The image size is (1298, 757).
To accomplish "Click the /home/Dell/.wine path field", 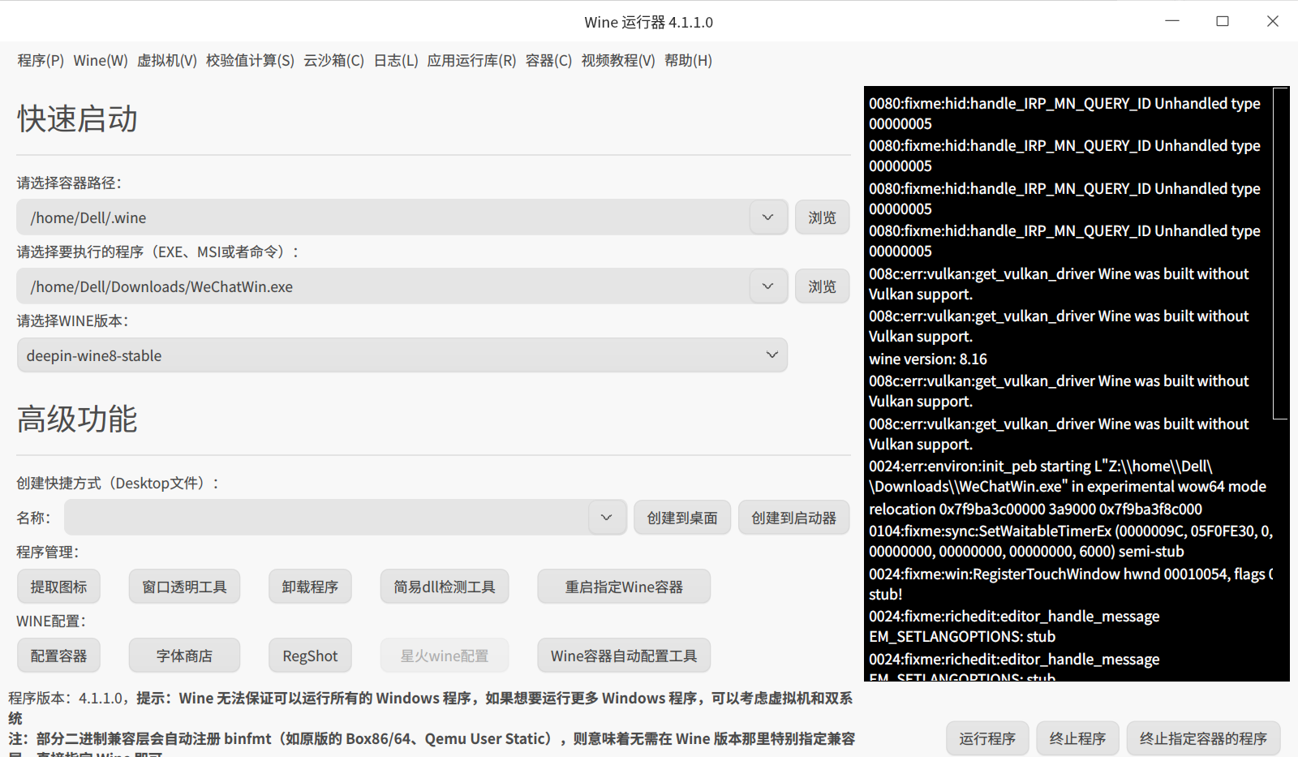I will pos(384,217).
